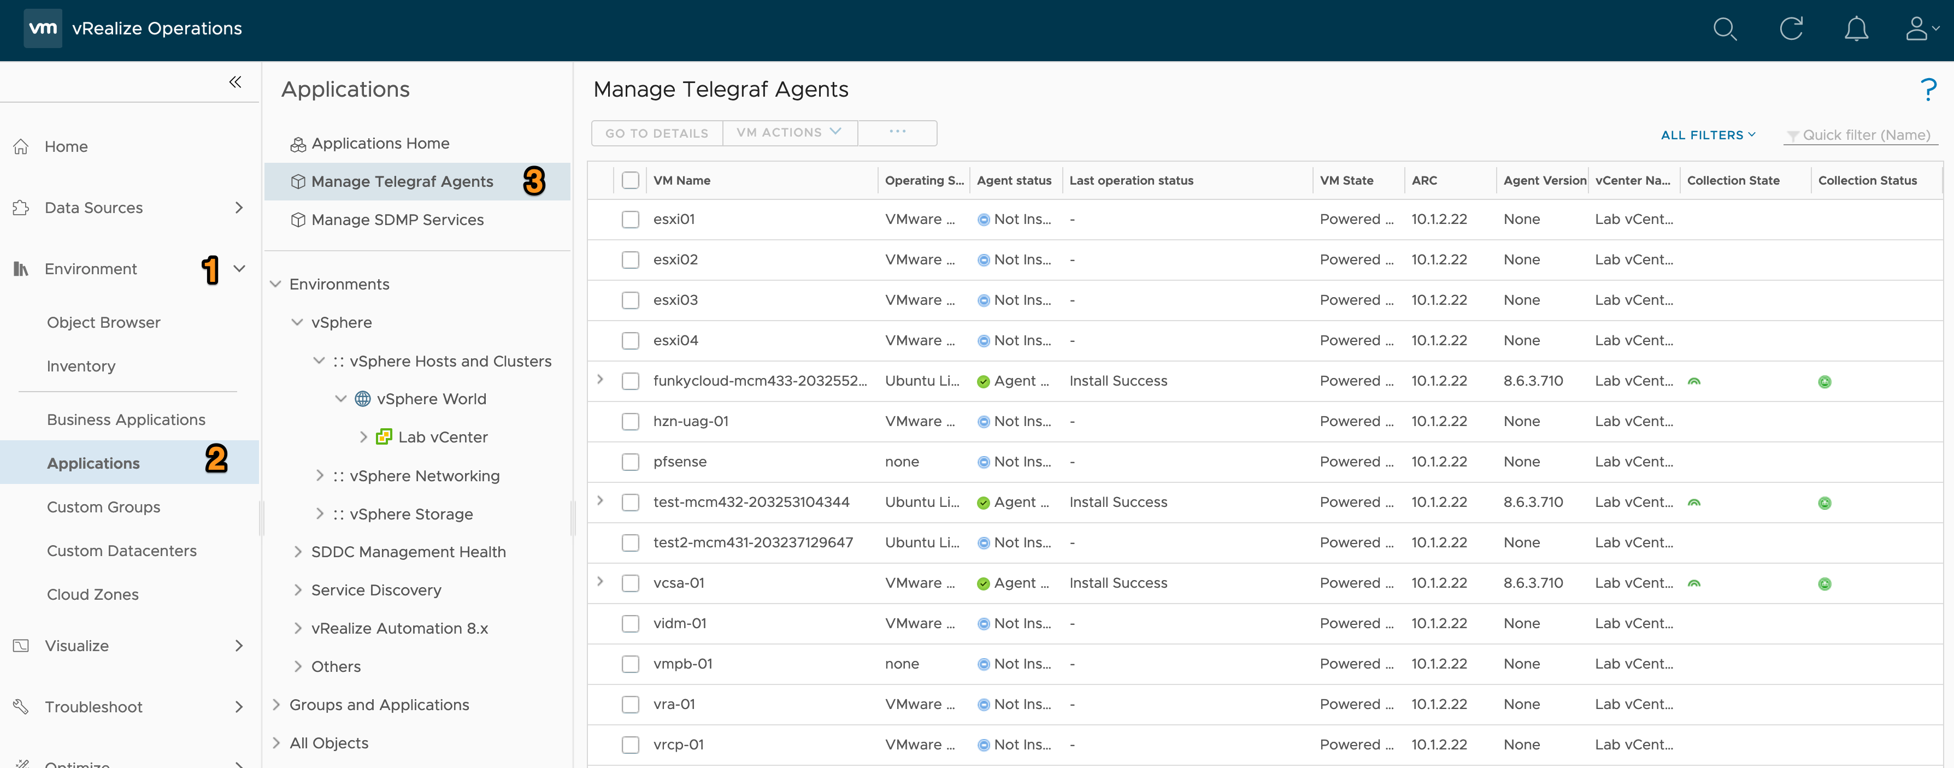Expand the Lab vCenter tree node

(363, 436)
